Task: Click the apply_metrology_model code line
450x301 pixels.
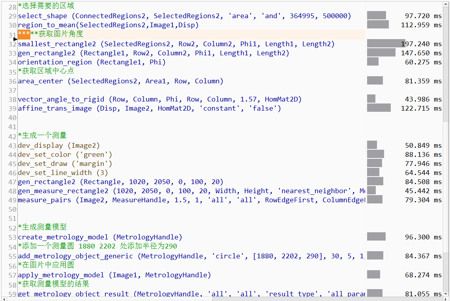Action: click(114, 275)
